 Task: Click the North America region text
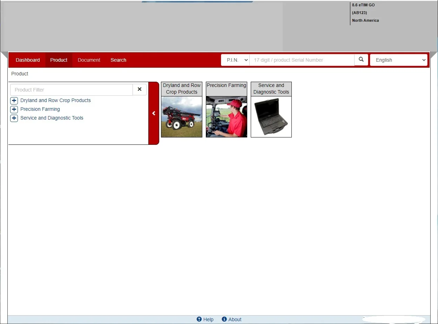(x=365, y=20)
